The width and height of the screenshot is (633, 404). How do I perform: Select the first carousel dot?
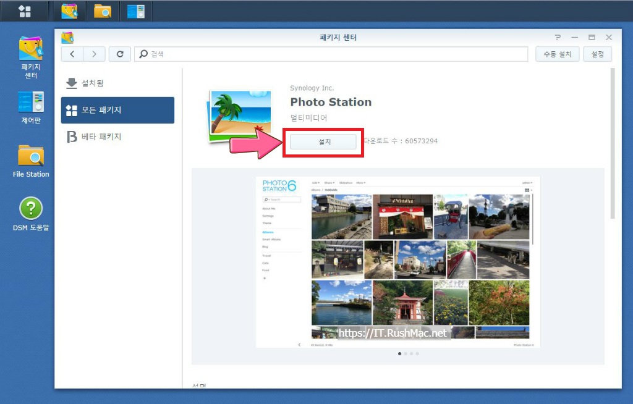point(400,353)
